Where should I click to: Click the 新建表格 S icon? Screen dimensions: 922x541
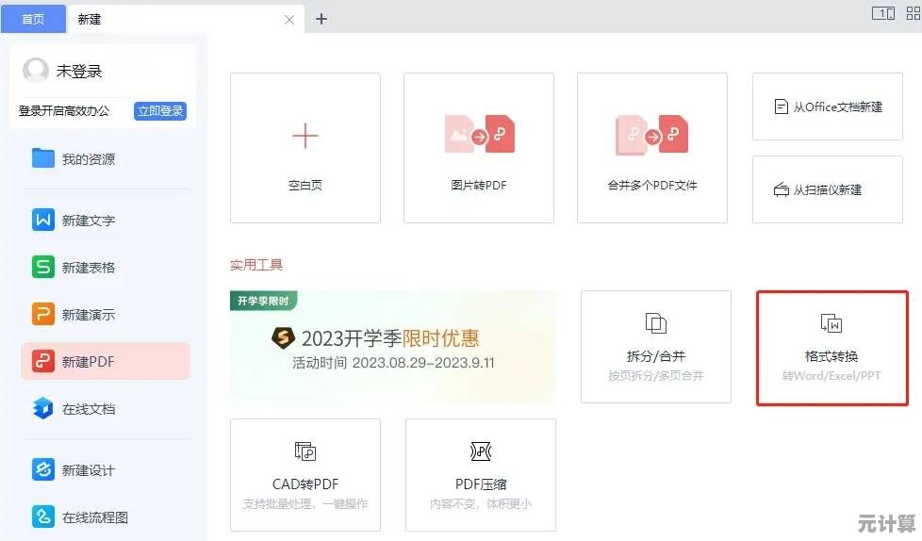[43, 267]
